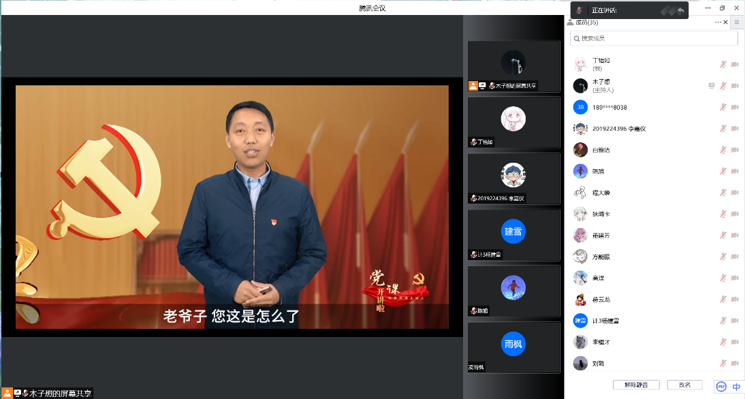Open the hamburger menu beside members panel
745x399 pixels.
pos(736,22)
